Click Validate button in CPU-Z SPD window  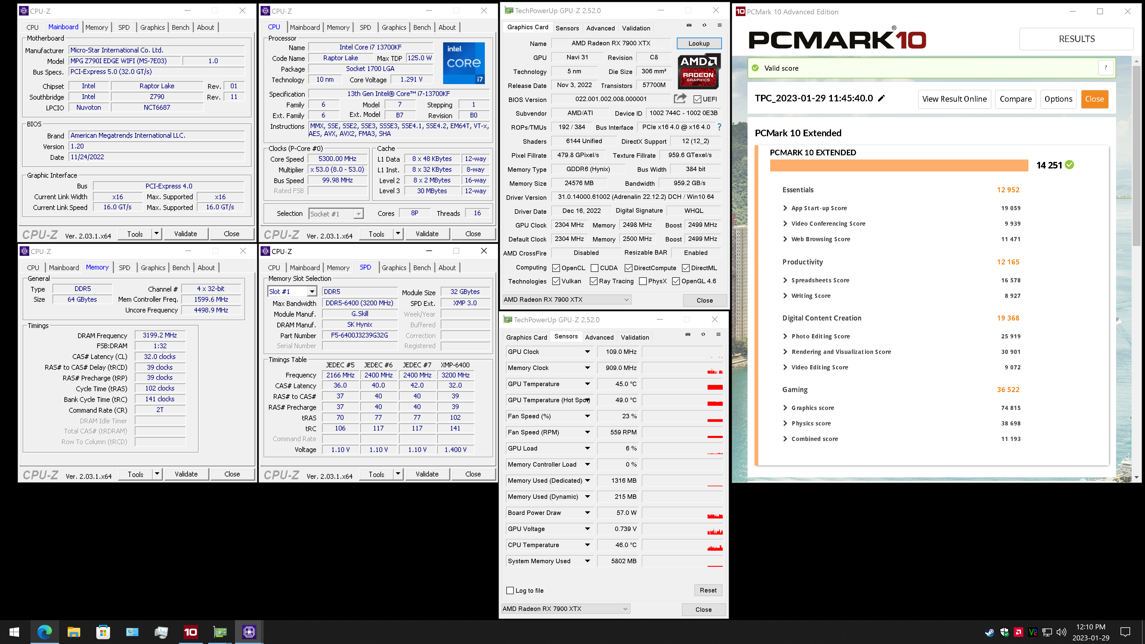click(x=427, y=474)
